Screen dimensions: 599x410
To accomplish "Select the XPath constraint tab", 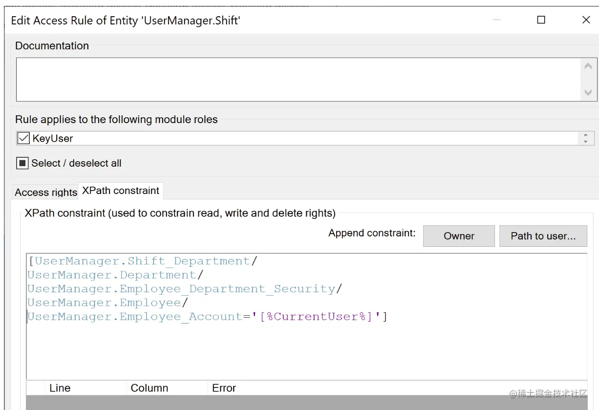I will pos(121,191).
